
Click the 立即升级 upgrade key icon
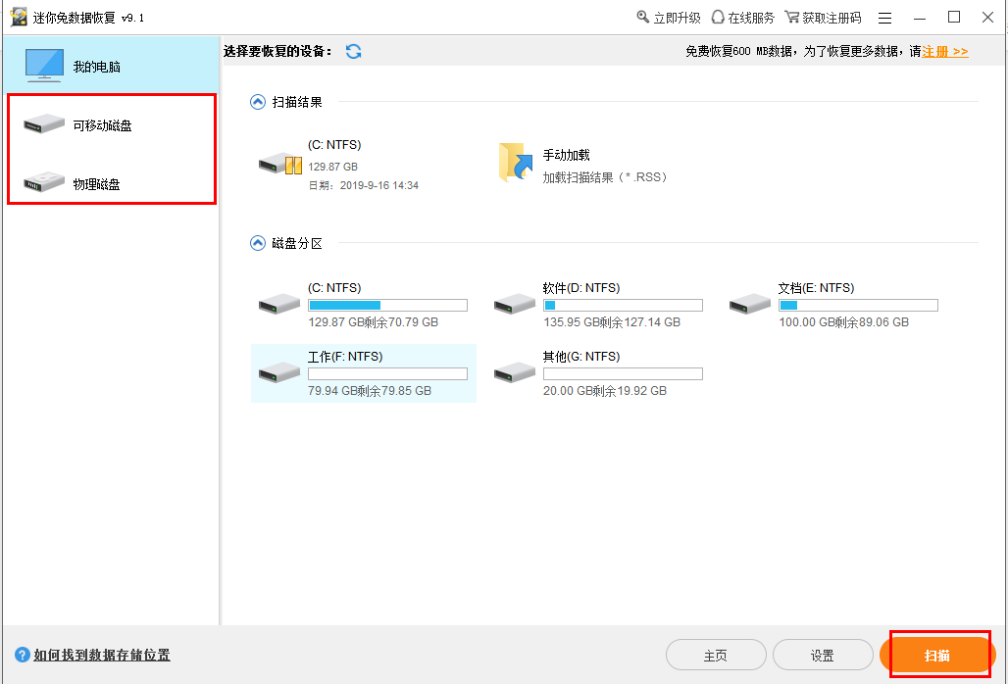point(643,17)
